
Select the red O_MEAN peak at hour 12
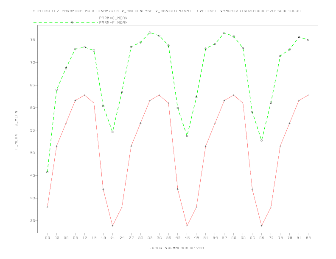click(x=85, y=95)
